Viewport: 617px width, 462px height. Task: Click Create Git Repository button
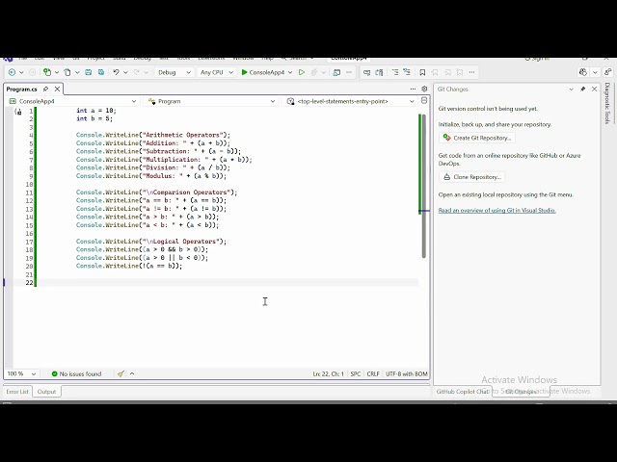point(477,138)
